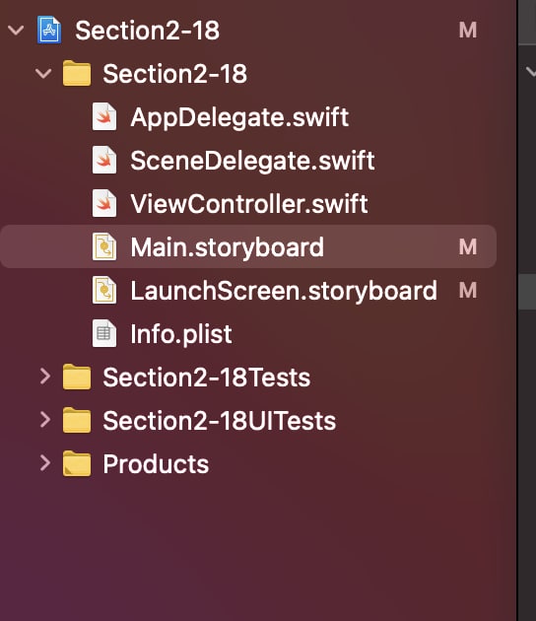The height and width of the screenshot is (621, 536).
Task: Expand the Products group
Action: pos(45,463)
